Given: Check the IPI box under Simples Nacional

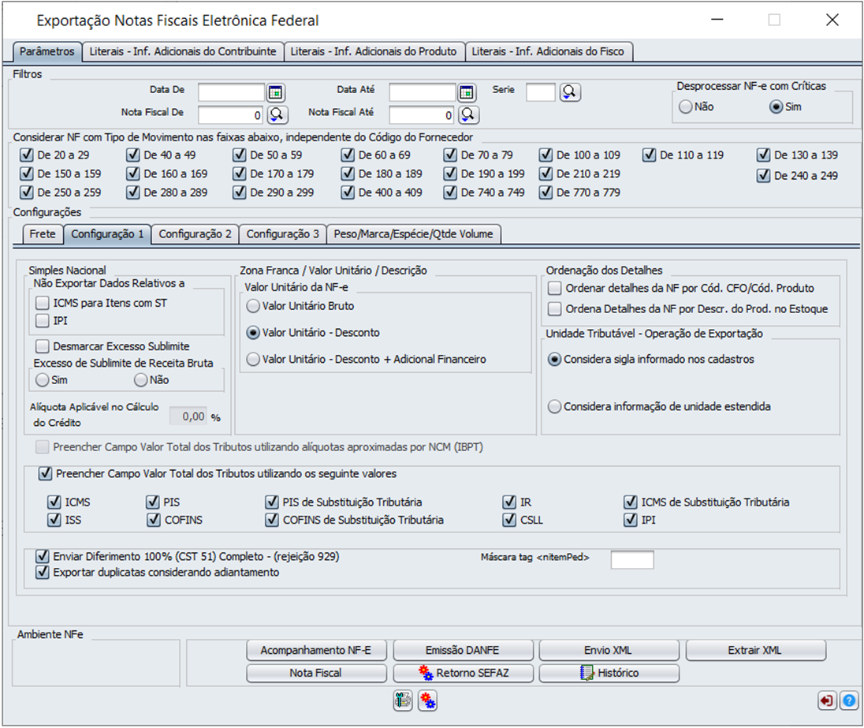Looking at the screenshot, I should tap(43, 320).
